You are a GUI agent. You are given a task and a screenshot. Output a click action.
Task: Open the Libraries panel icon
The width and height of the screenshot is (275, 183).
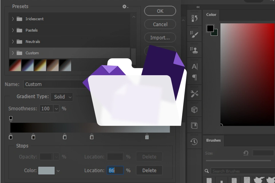click(194, 126)
